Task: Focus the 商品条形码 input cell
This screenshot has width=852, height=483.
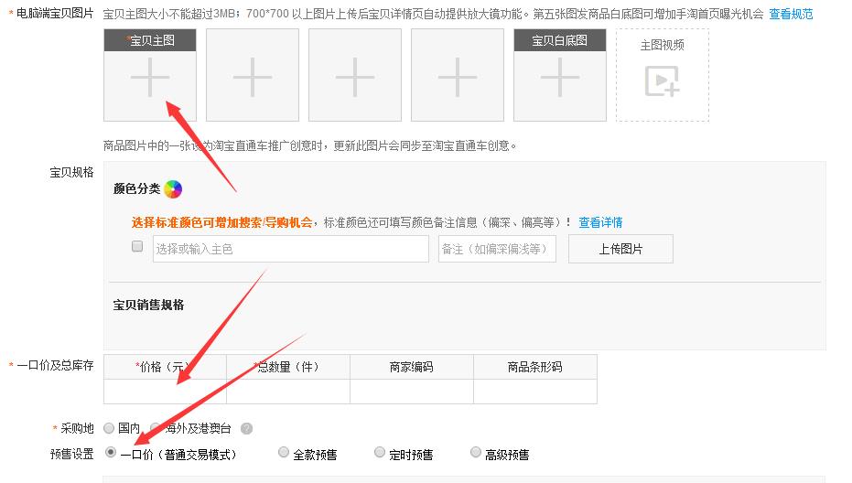Action: [x=535, y=392]
